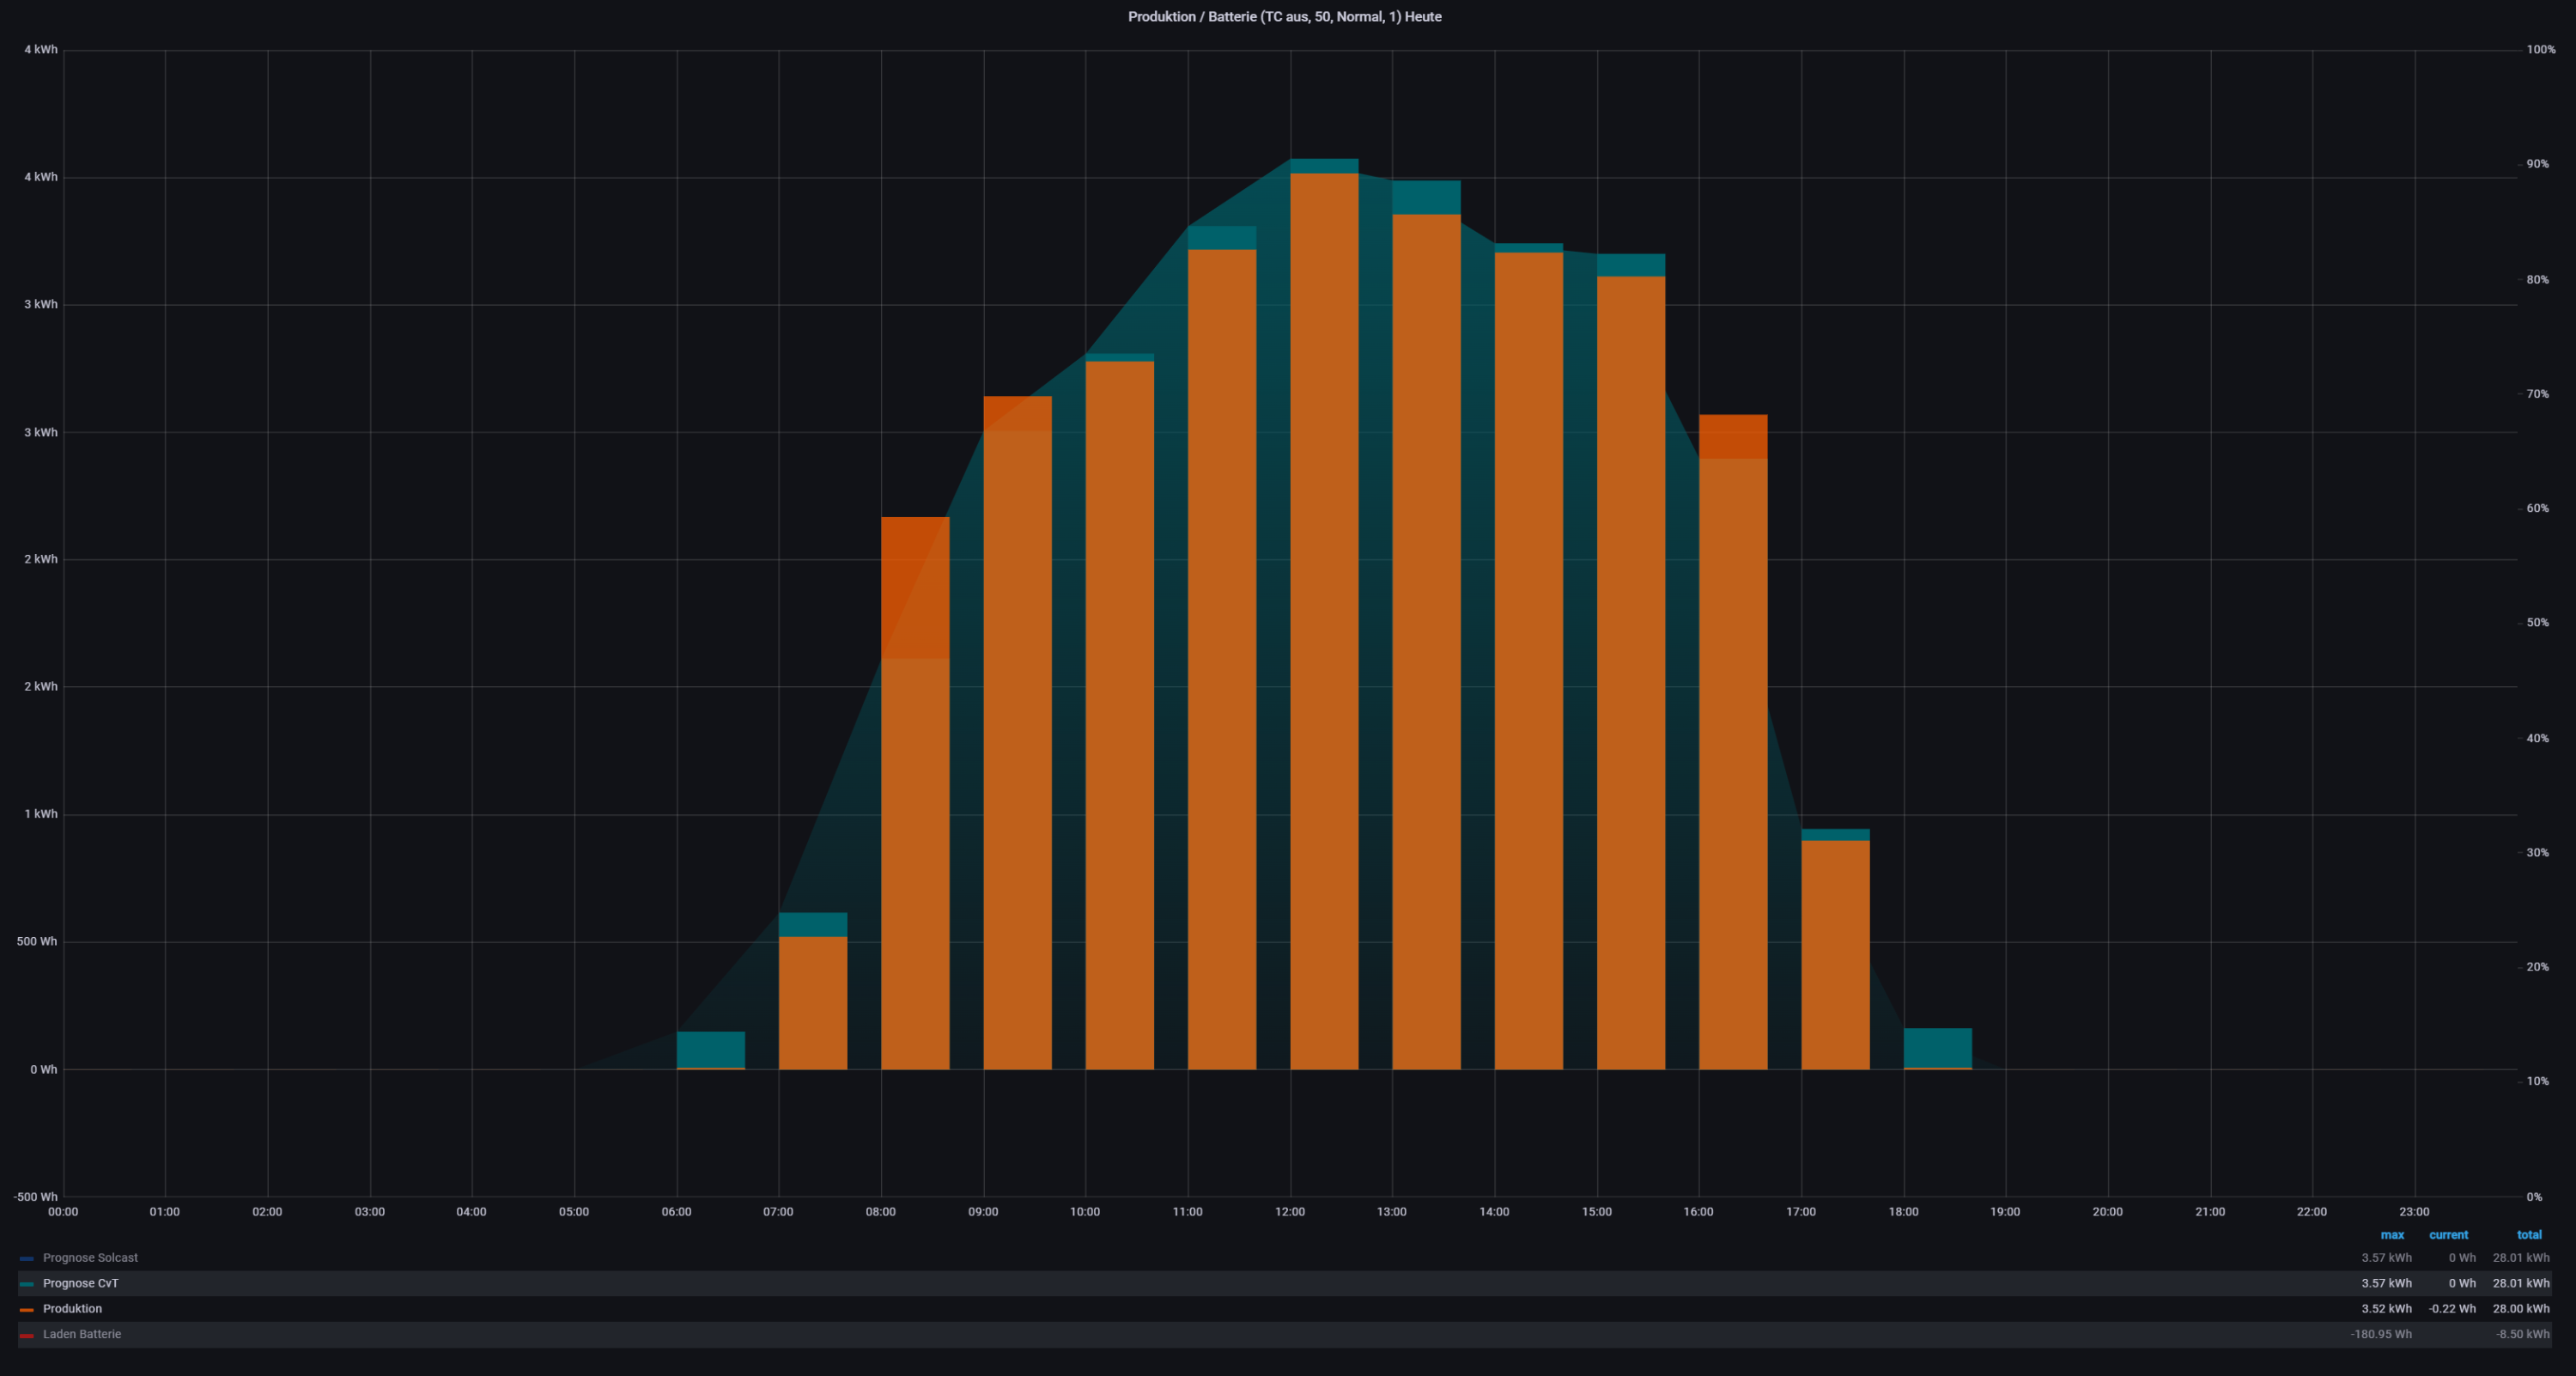
Task: Click the orange production bar at 12:00
Action: [x=1324, y=620]
